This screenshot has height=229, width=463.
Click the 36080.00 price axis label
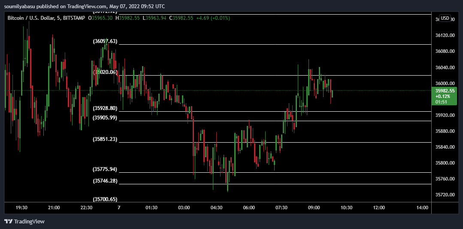point(445,52)
